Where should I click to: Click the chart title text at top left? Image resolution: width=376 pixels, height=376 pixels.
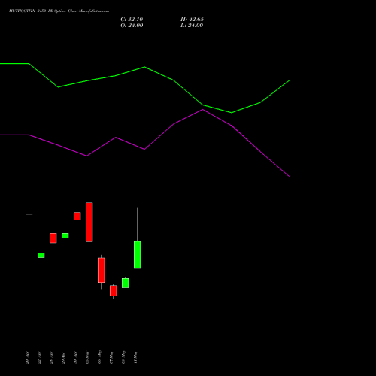59,11
